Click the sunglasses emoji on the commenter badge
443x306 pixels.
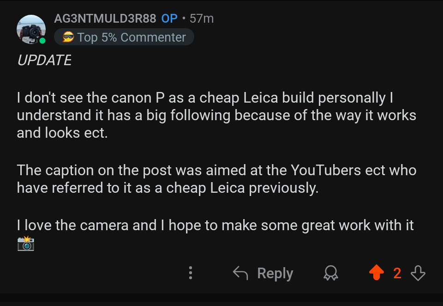pyautogui.click(x=68, y=37)
